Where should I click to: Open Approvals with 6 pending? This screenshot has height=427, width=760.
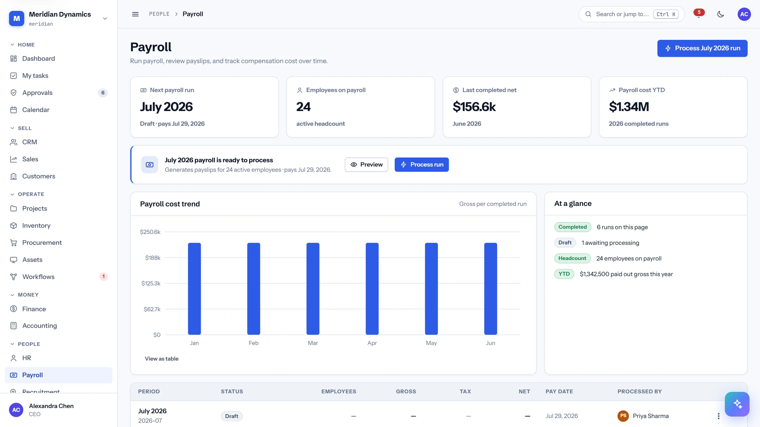[x=59, y=93]
